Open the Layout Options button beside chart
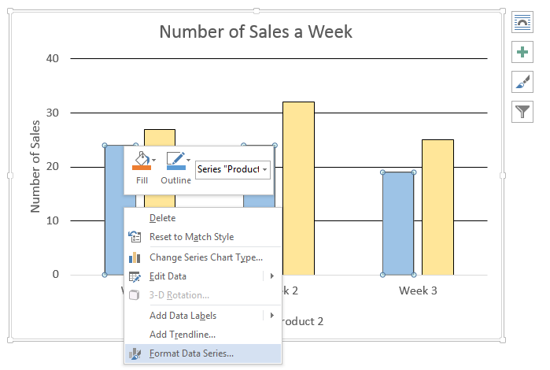Screen dimensions: 550x370 (522, 23)
